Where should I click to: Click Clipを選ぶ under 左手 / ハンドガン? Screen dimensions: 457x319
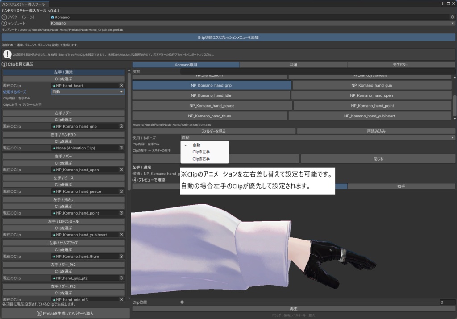click(x=63, y=141)
